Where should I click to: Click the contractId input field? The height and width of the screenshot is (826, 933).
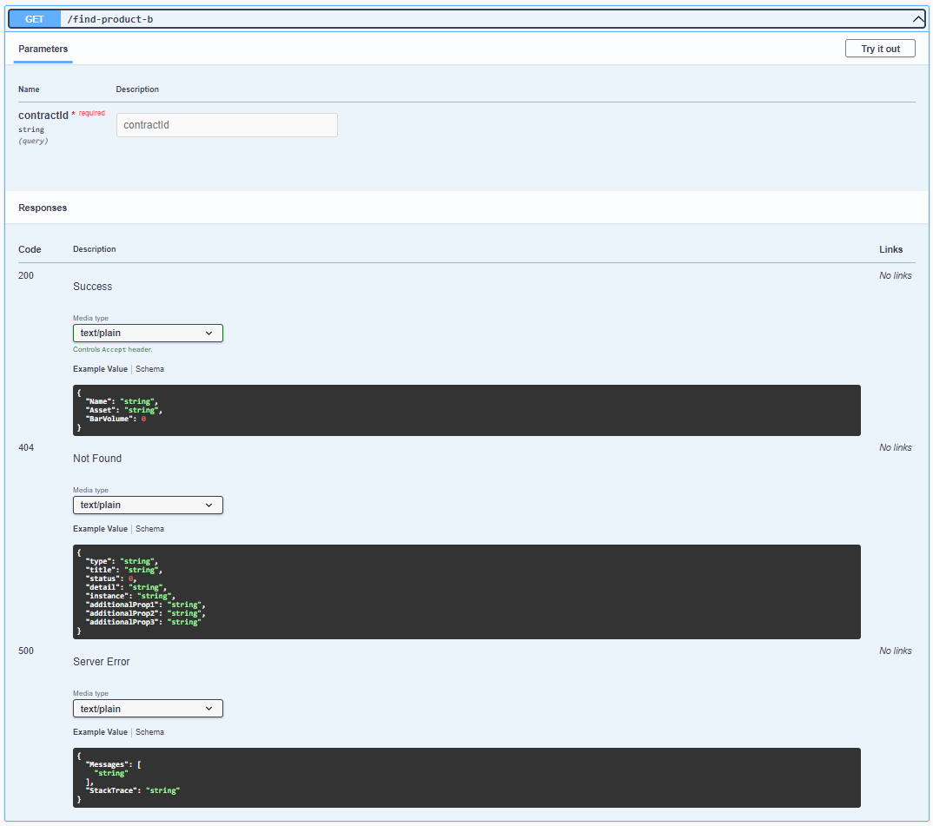pyautogui.click(x=227, y=124)
